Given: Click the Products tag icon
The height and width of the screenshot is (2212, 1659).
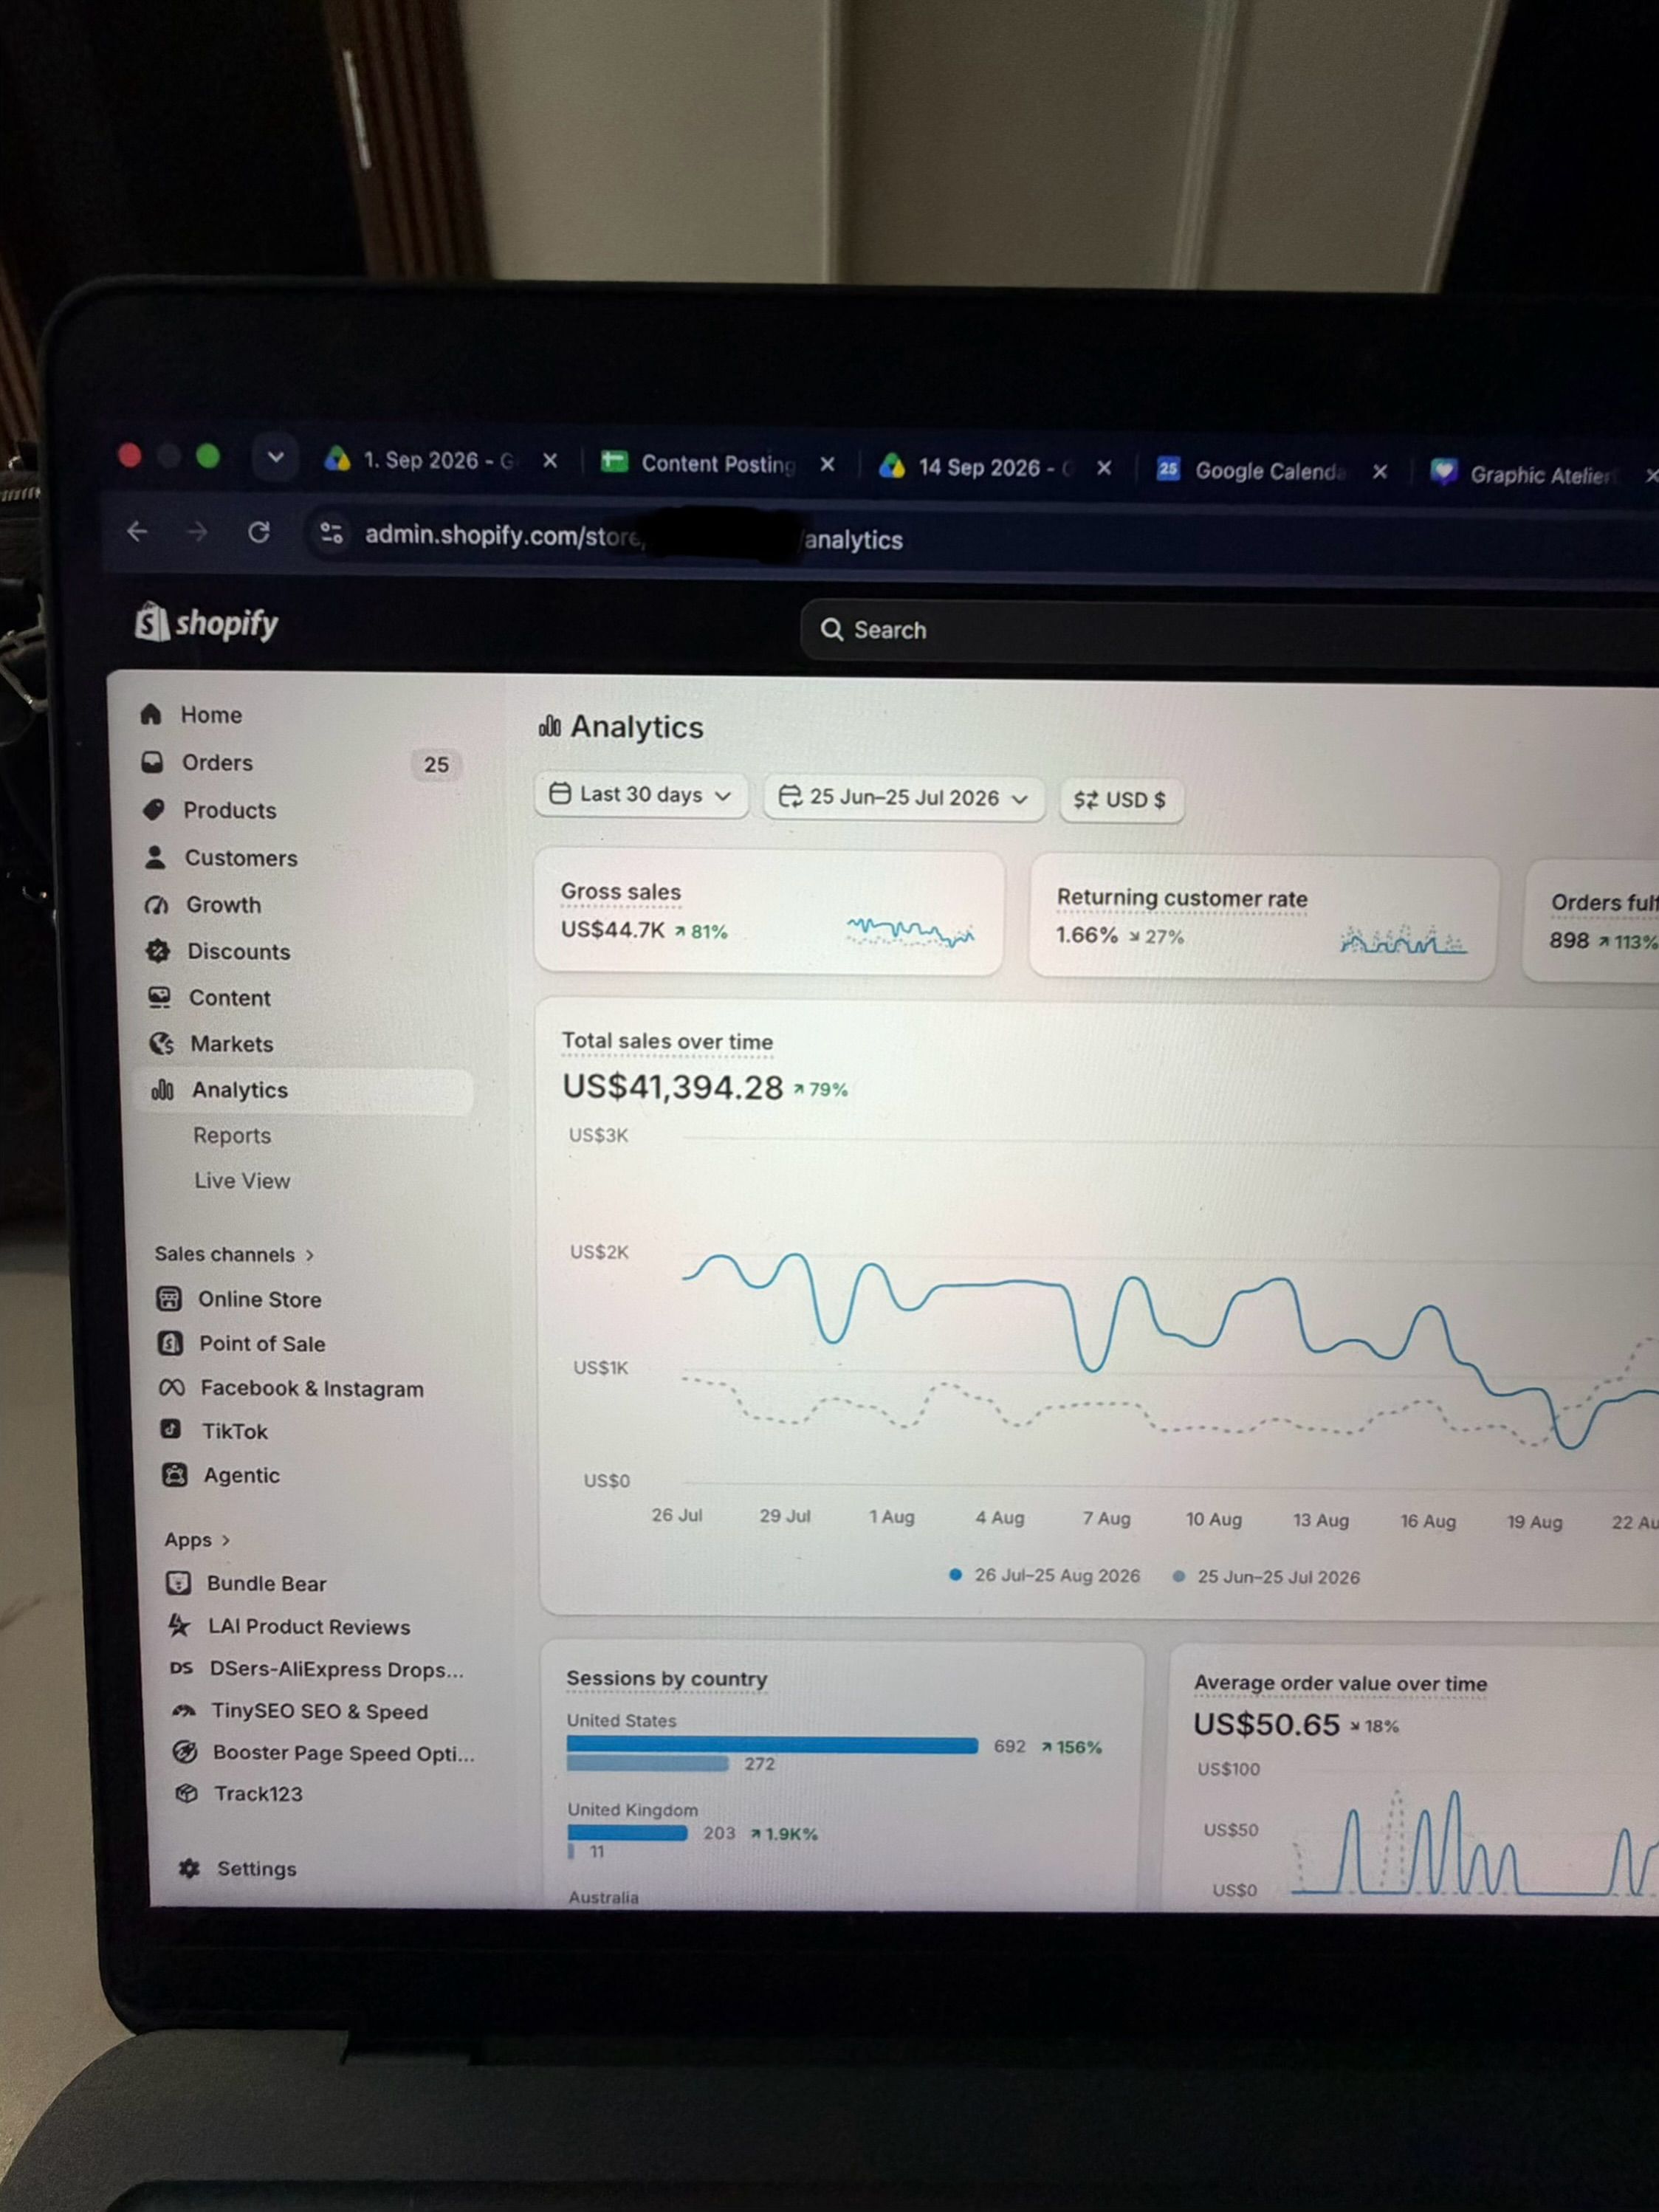Looking at the screenshot, I should (154, 809).
